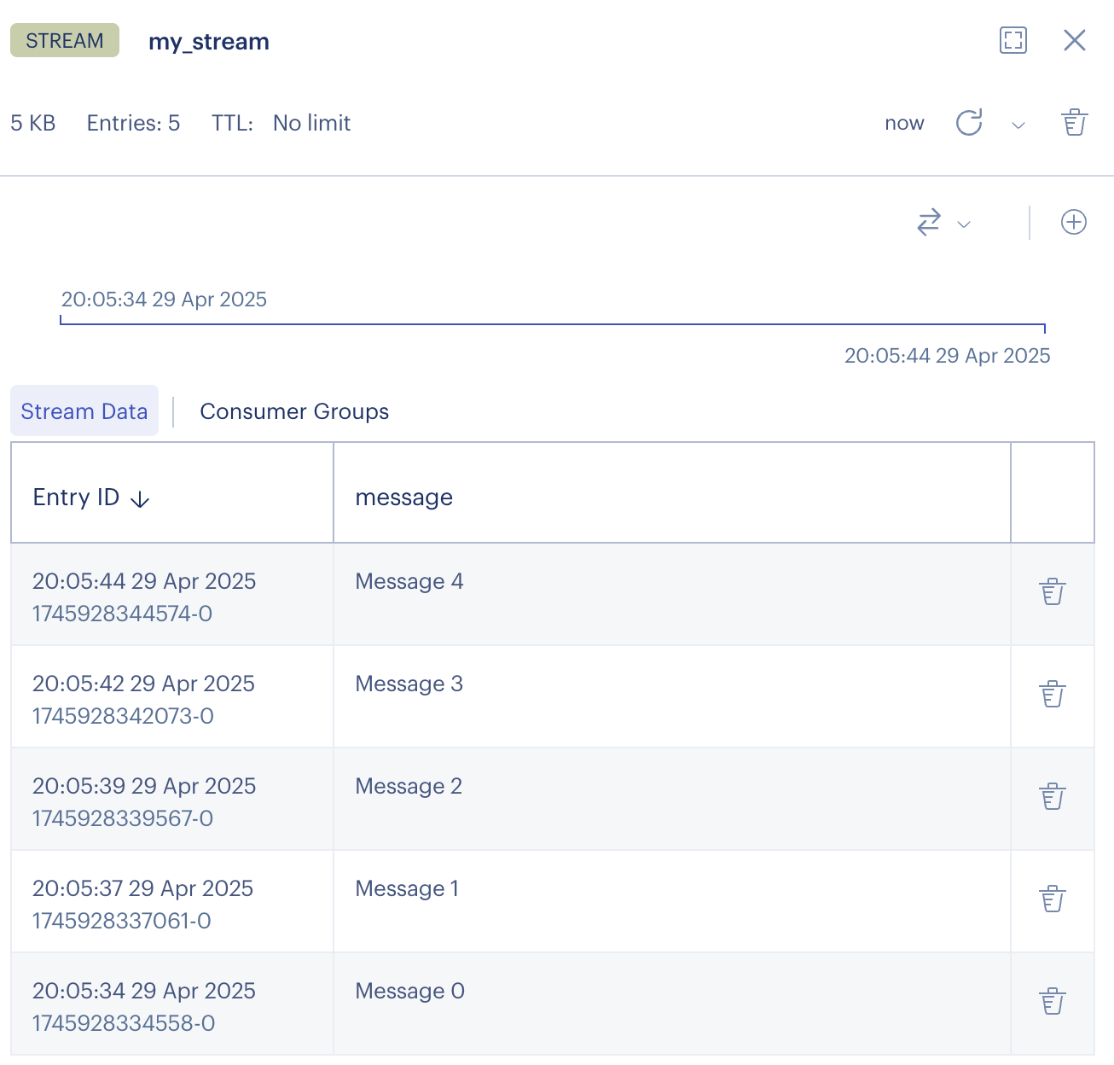Remove the Message 1 entry
Viewport: 1114px width, 1065px height.
1053,899
